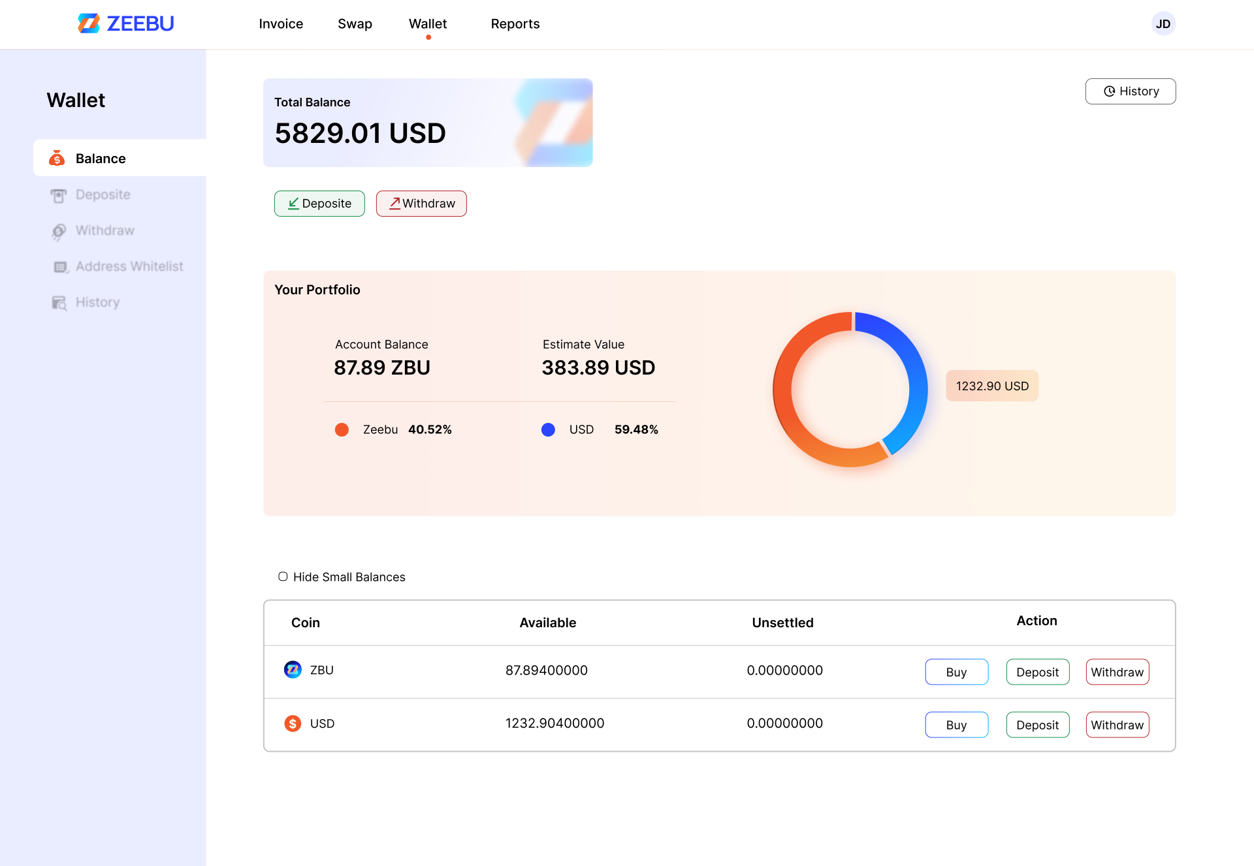The height and width of the screenshot is (866, 1254).
Task: Switch to the Invoice tab
Action: [x=281, y=24]
